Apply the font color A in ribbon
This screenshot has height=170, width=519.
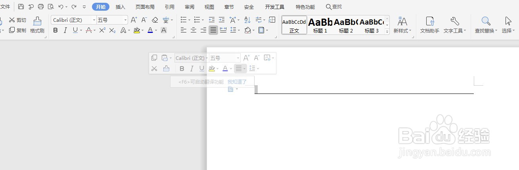point(150,30)
